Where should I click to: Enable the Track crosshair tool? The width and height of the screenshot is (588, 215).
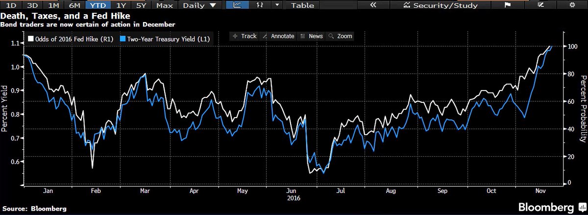(x=245, y=36)
